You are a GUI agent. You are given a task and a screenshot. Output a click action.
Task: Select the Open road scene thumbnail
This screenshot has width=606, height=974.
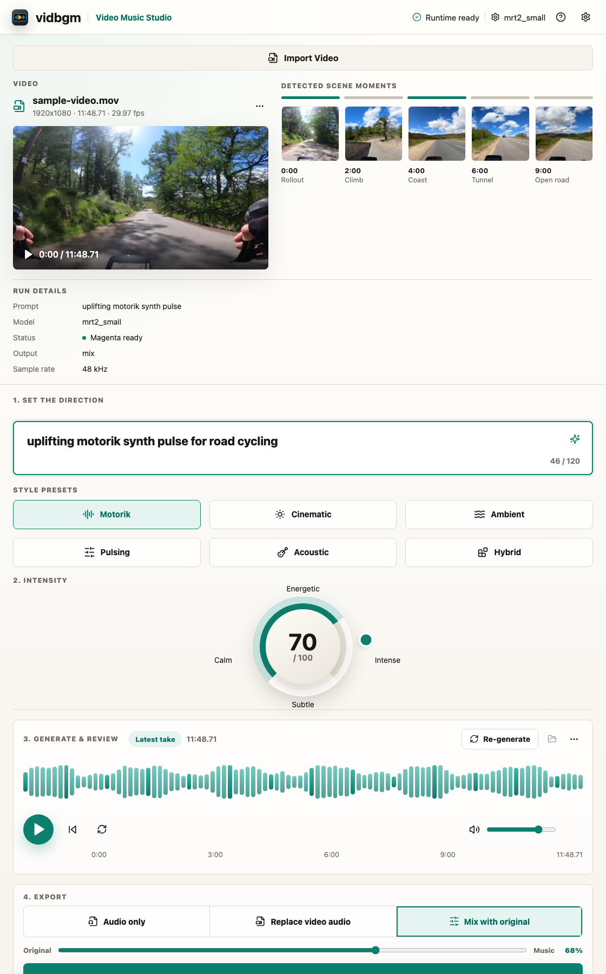[564, 134]
